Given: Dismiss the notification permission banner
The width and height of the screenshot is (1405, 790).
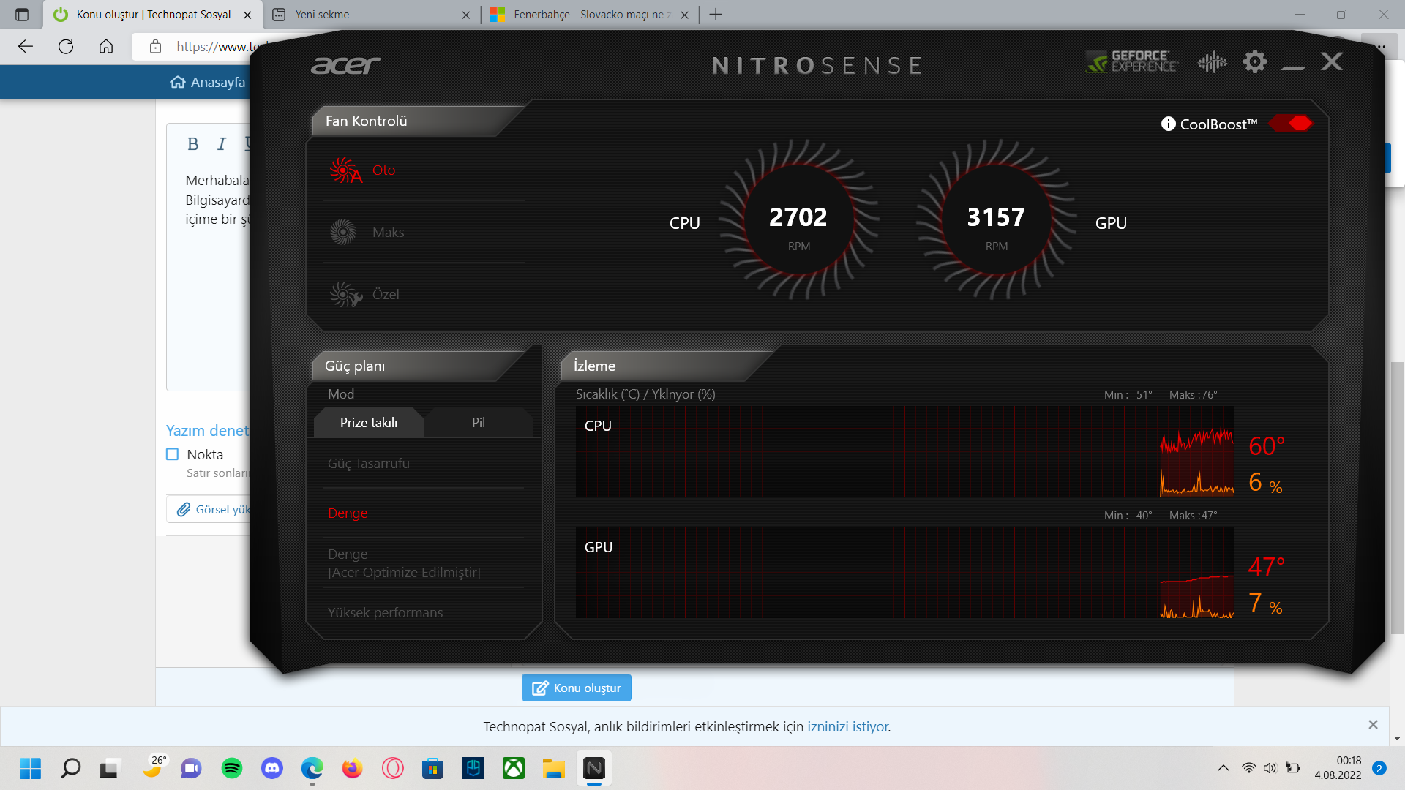Looking at the screenshot, I should click(x=1373, y=724).
